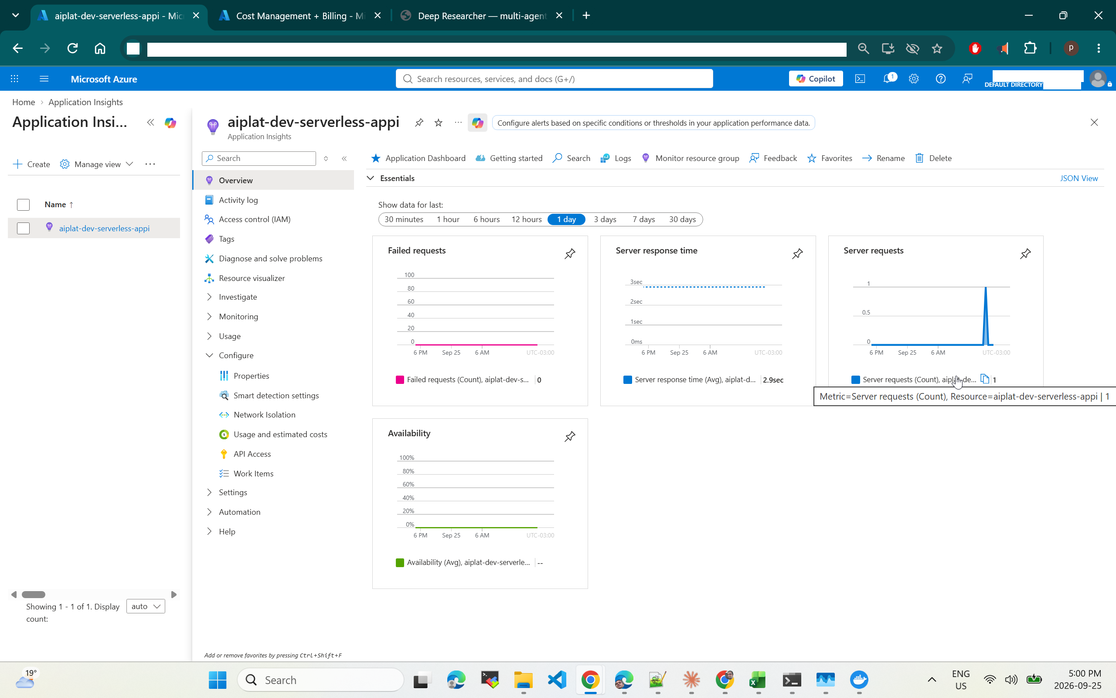
Task: Open the notifications bell
Action: [888, 79]
